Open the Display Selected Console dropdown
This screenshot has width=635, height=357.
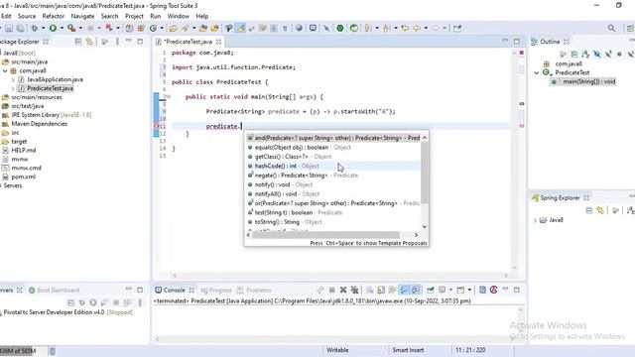(x=450, y=290)
